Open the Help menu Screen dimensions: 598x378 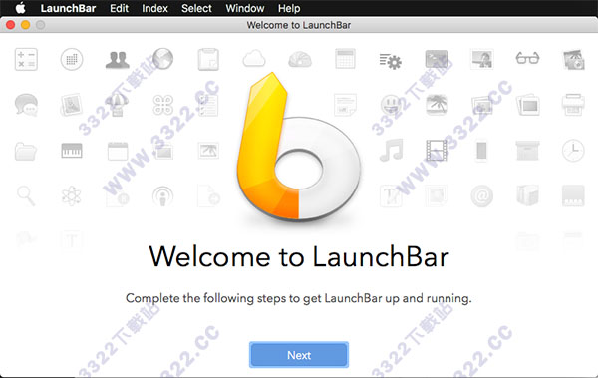coord(289,8)
